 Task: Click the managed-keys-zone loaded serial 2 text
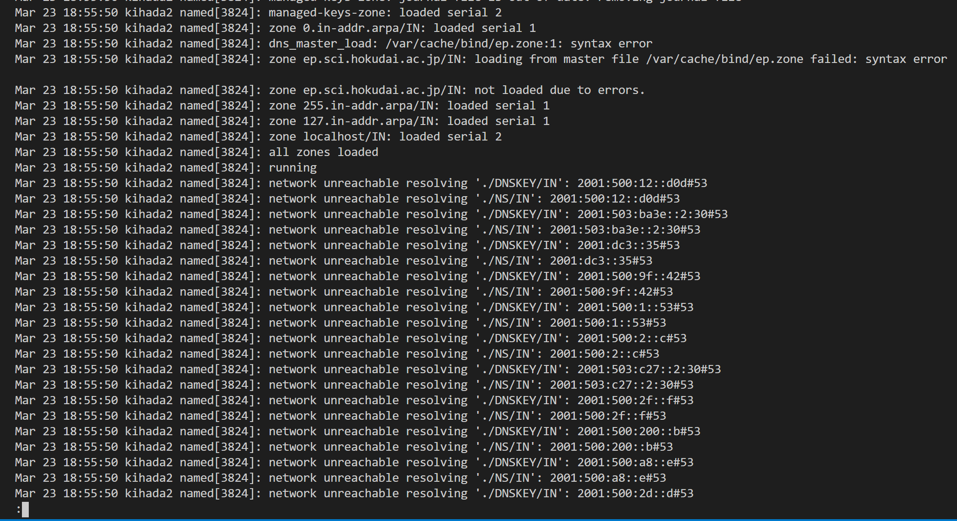[x=385, y=12]
